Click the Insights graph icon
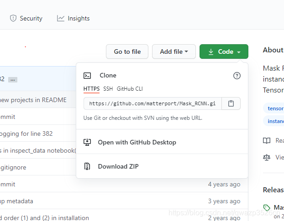Viewport: 284px width, 221px height. pos(60,18)
